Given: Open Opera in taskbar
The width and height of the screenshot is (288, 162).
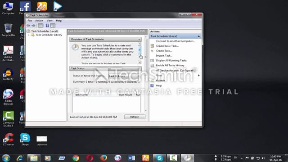Looking at the screenshot, I should 90,158.
